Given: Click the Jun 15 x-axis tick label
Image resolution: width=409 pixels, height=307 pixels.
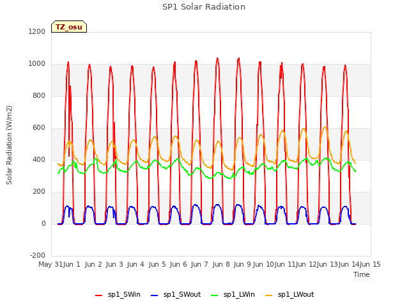Looking at the screenshot, I should click(x=370, y=264).
